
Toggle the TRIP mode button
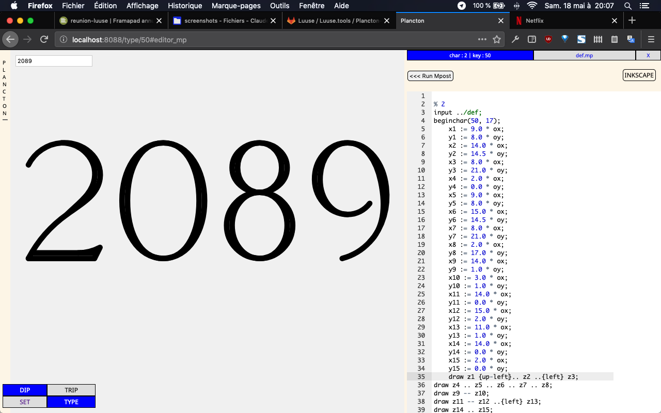71,390
